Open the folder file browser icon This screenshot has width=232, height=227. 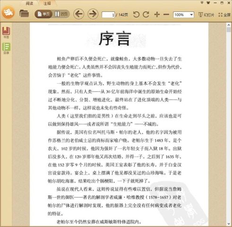[x=24, y=13]
